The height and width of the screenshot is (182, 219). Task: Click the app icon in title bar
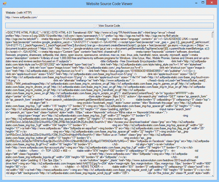(4, 4)
